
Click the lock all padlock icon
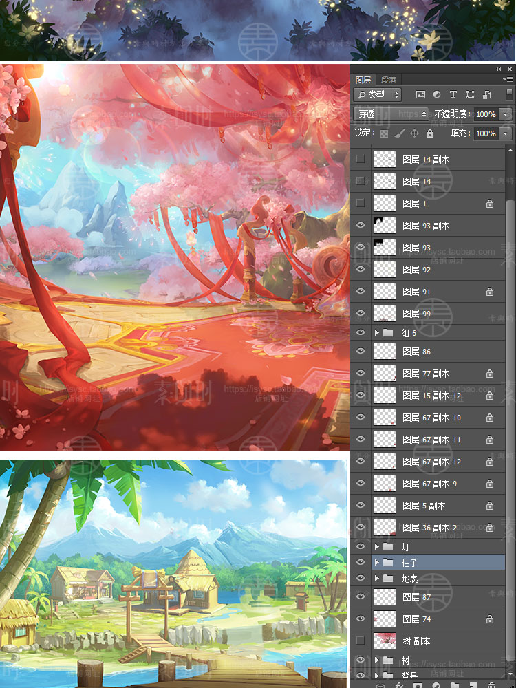pyautogui.click(x=429, y=133)
